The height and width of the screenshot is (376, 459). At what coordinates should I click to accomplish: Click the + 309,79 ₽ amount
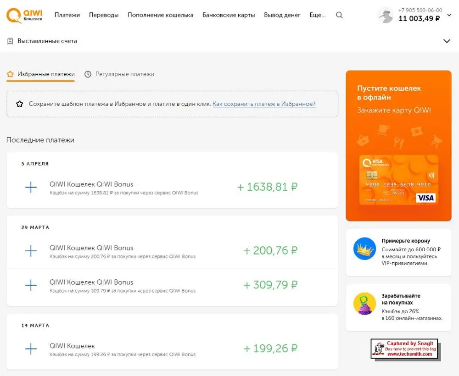click(270, 285)
